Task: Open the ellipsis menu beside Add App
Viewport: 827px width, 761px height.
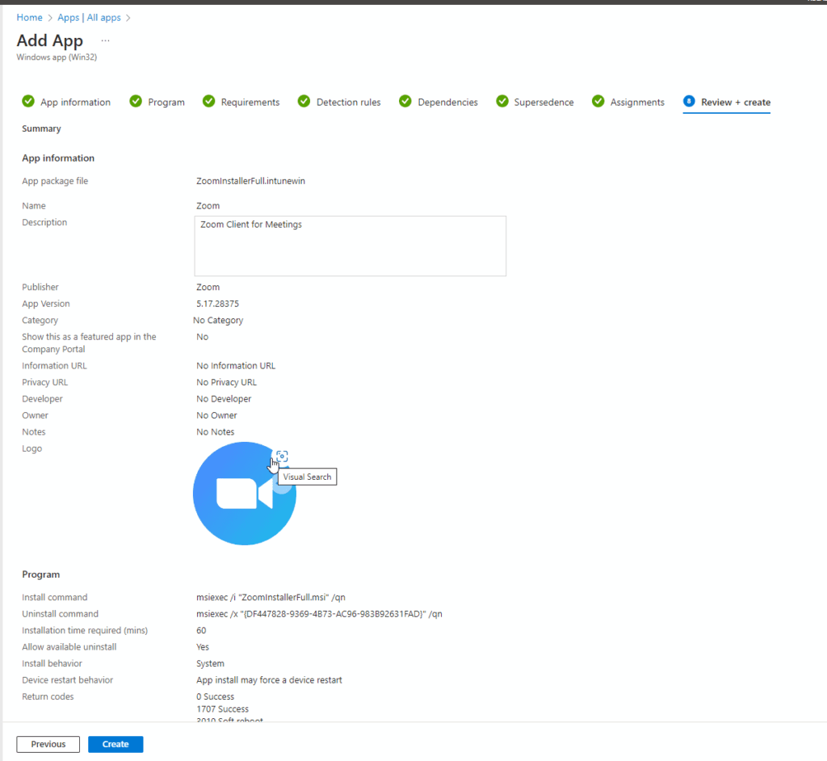Action: (104, 40)
